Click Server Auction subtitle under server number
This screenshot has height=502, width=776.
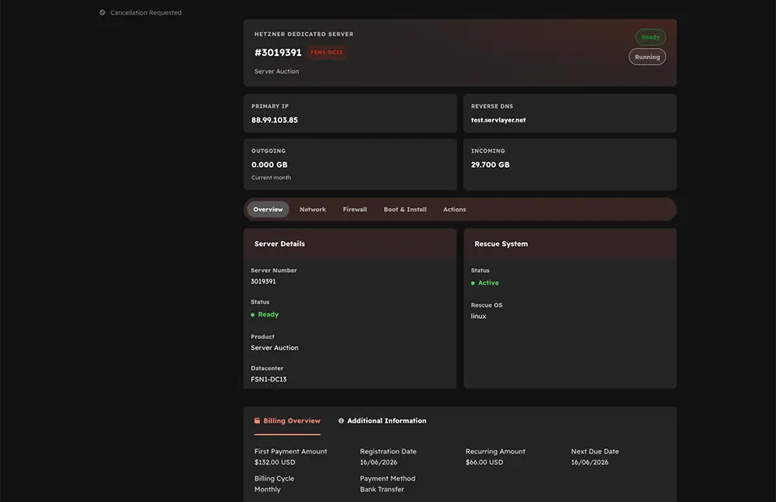277,71
